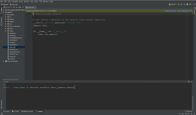Click odoo13 breadcrumb in navigation bar
Screen dimensions: 196x115
pos(5,5)
